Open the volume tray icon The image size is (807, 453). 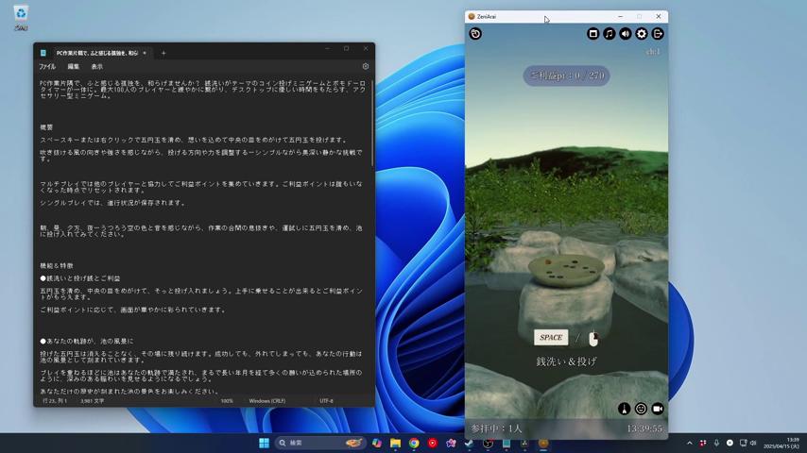[753, 444]
